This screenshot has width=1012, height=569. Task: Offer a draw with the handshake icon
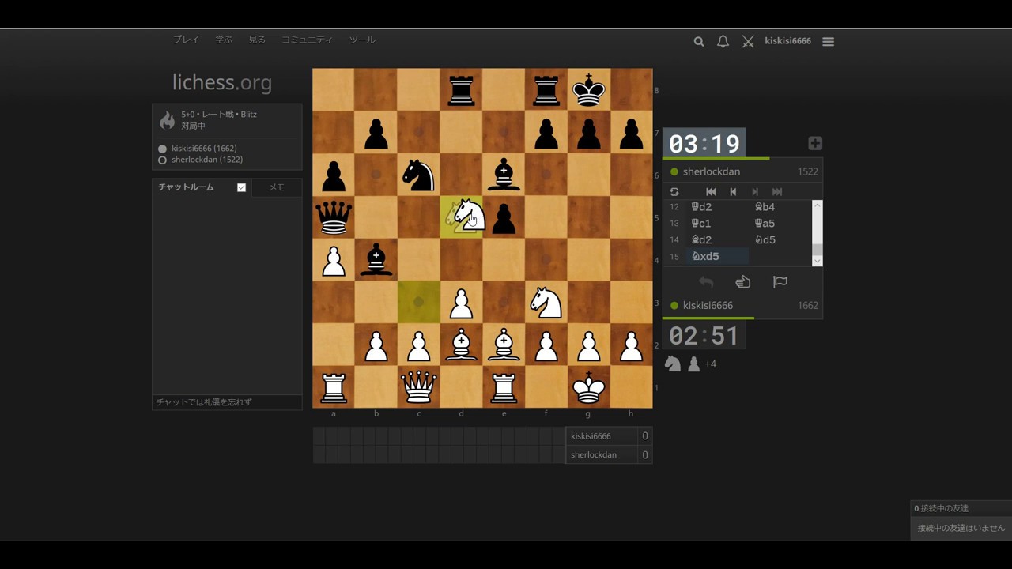(743, 282)
